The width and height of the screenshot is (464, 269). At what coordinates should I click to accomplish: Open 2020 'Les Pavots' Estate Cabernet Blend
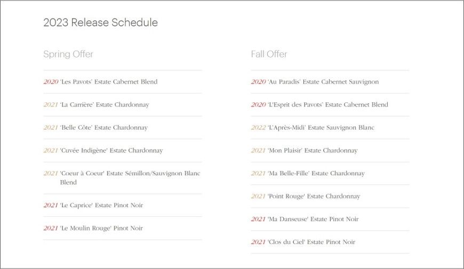[x=100, y=82]
